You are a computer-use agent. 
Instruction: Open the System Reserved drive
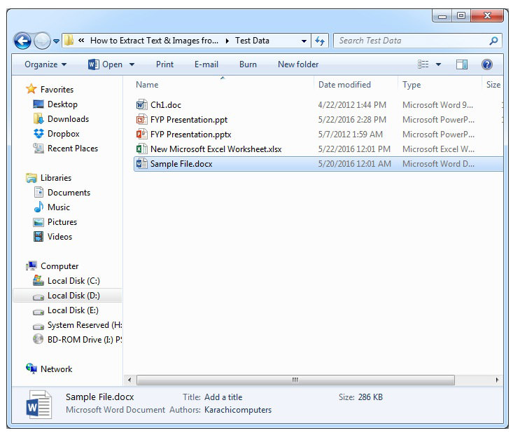coord(85,325)
